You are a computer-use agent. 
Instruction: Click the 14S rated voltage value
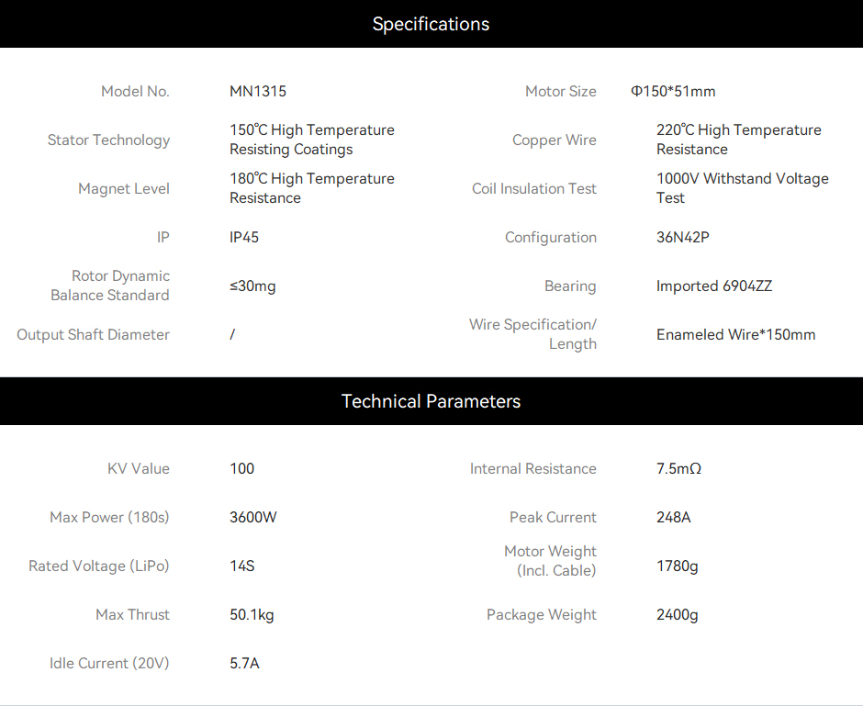[242, 566]
